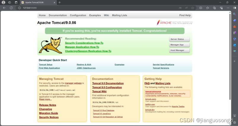Click the translate page icon in address bar
The height and width of the screenshot is (126, 238).
pos(180,8)
